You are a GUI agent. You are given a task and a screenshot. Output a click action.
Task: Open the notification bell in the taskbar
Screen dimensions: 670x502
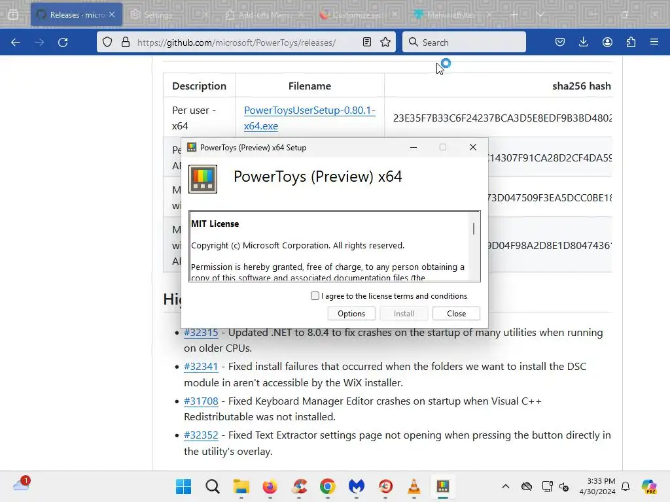click(626, 486)
